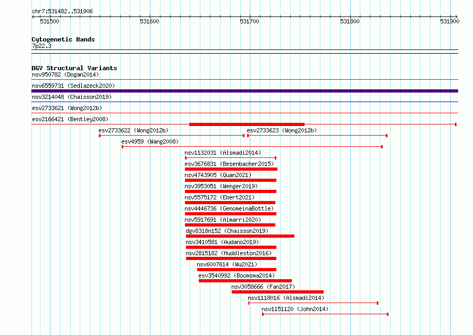Click the nsv950782 (Dogan2014) variant label
473x335 pixels.
pyautogui.click(x=65, y=74)
